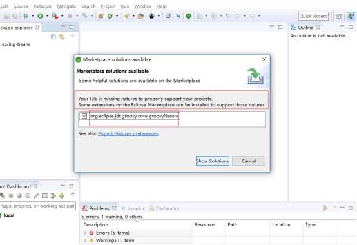Click the pencil edit icon in Boot Dashboard

coord(36,195)
